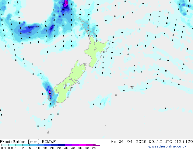The image size is (193, 149).
Task: Click the 15–20 mm legend swatch
Action: point(47,145)
